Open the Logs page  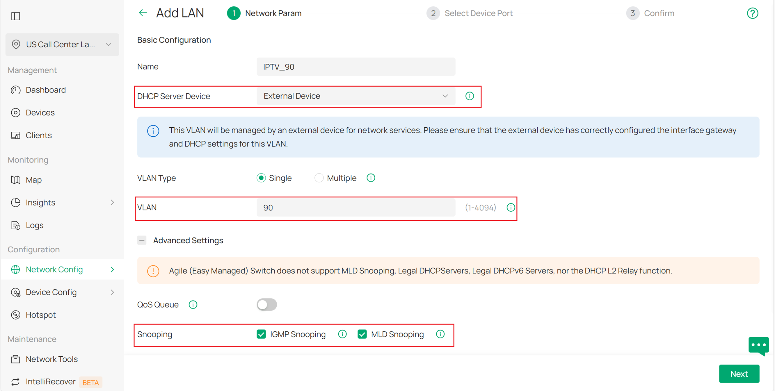(34, 225)
